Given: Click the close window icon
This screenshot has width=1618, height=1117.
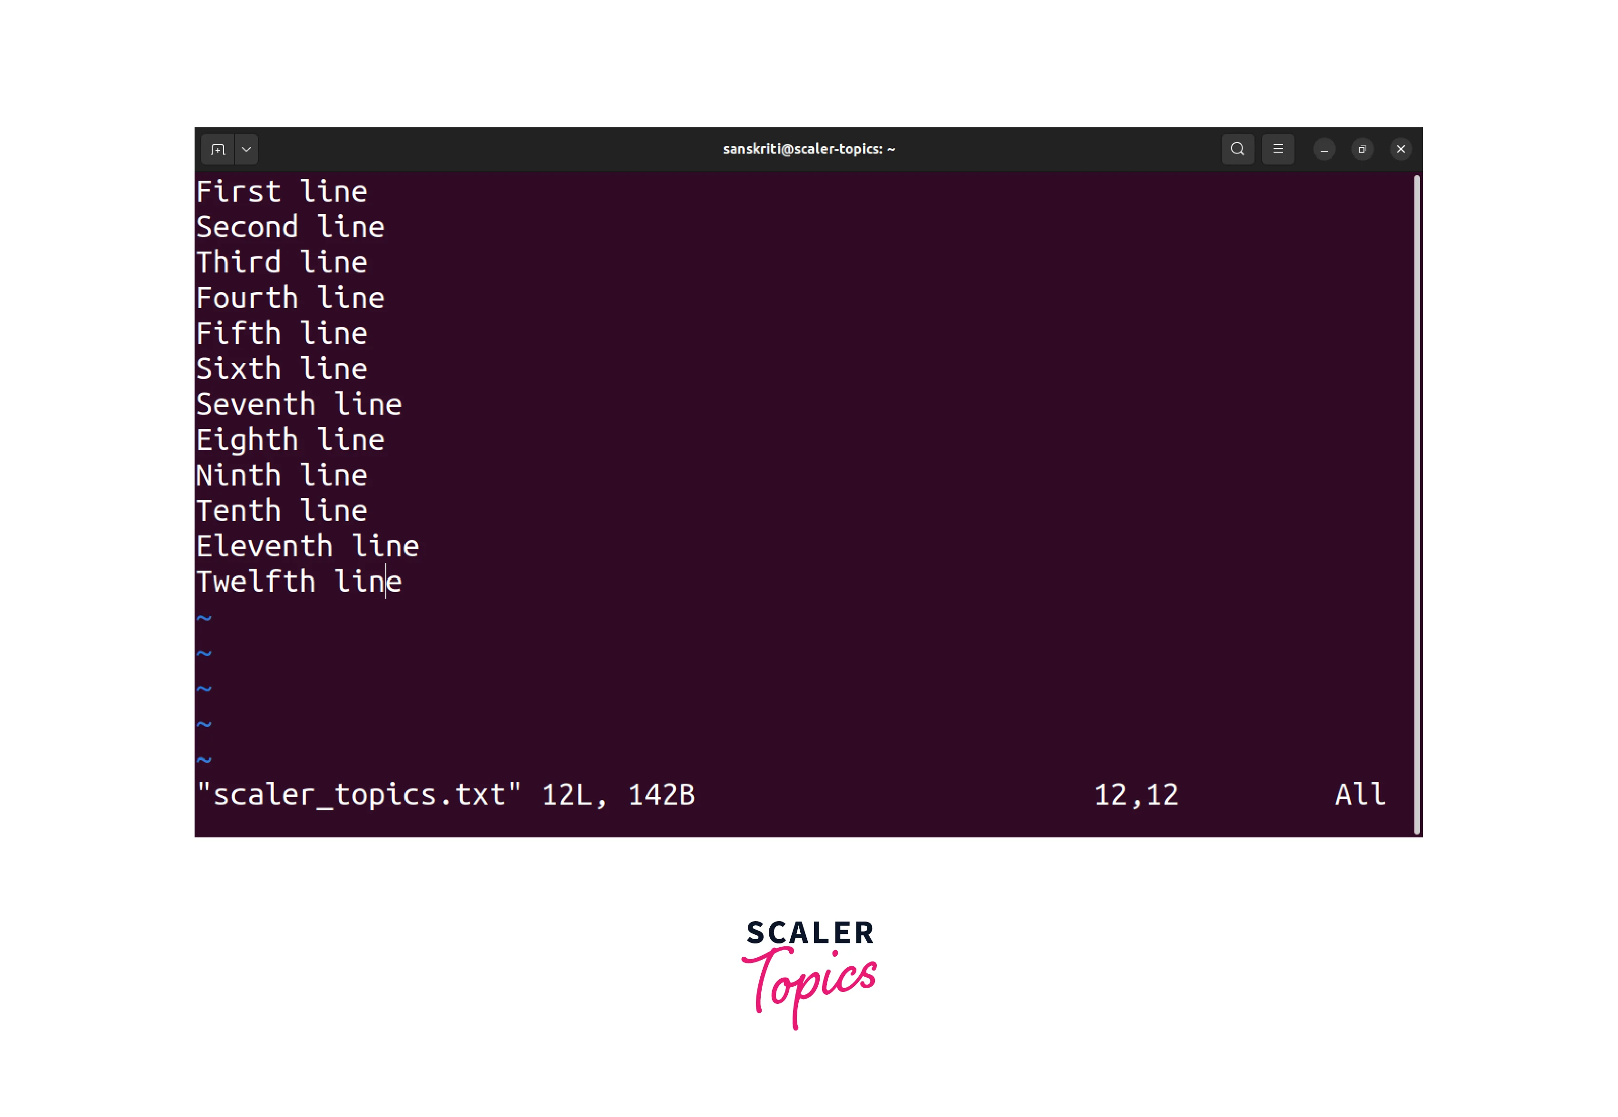Looking at the screenshot, I should click(1402, 149).
